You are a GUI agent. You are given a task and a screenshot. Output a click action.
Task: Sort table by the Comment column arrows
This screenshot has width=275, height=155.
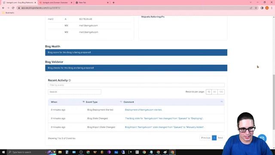click(222, 102)
